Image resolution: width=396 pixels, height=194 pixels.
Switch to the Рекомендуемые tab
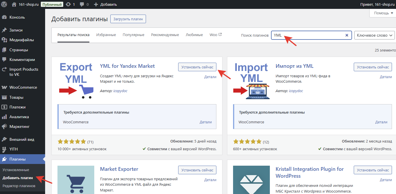point(165,35)
